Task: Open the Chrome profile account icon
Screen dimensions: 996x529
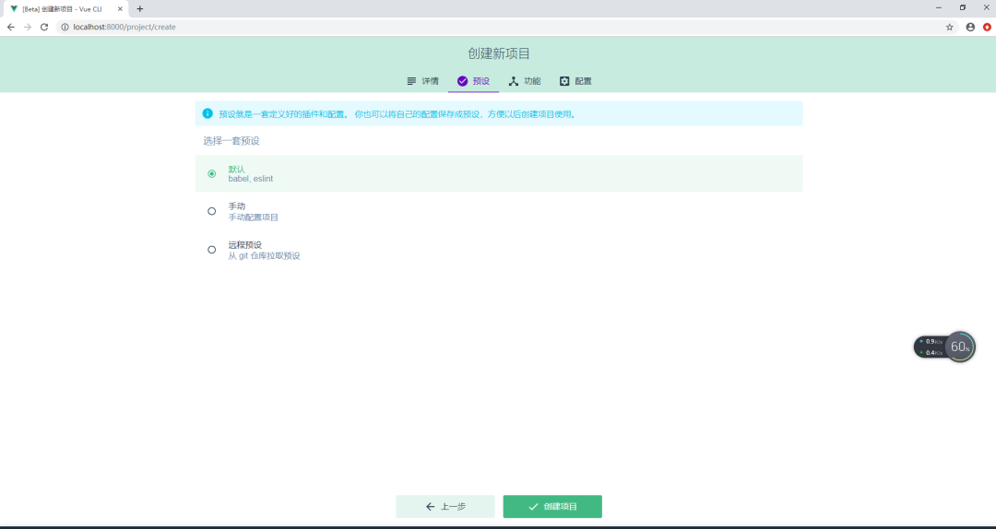Action: coord(970,27)
